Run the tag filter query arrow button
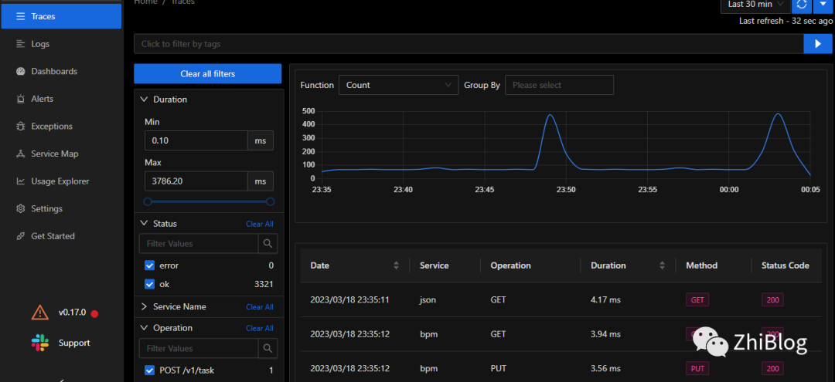 (817, 44)
